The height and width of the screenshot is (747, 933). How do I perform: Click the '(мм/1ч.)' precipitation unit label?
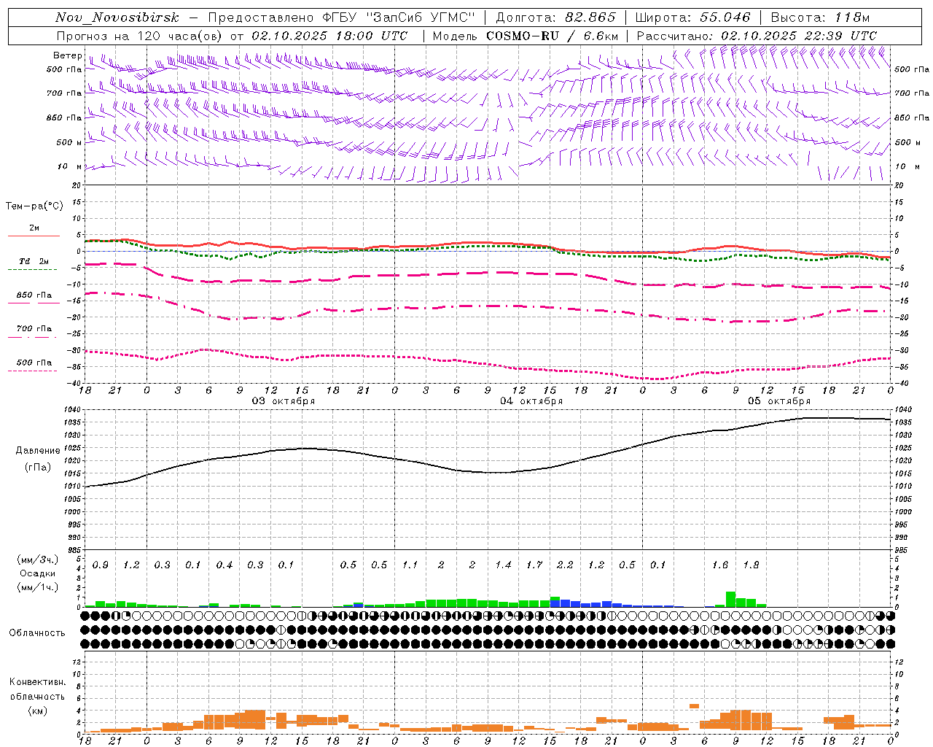(x=37, y=587)
